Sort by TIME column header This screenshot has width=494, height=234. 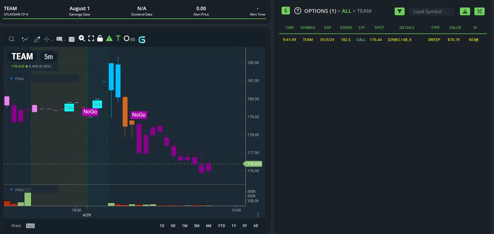pyautogui.click(x=289, y=28)
